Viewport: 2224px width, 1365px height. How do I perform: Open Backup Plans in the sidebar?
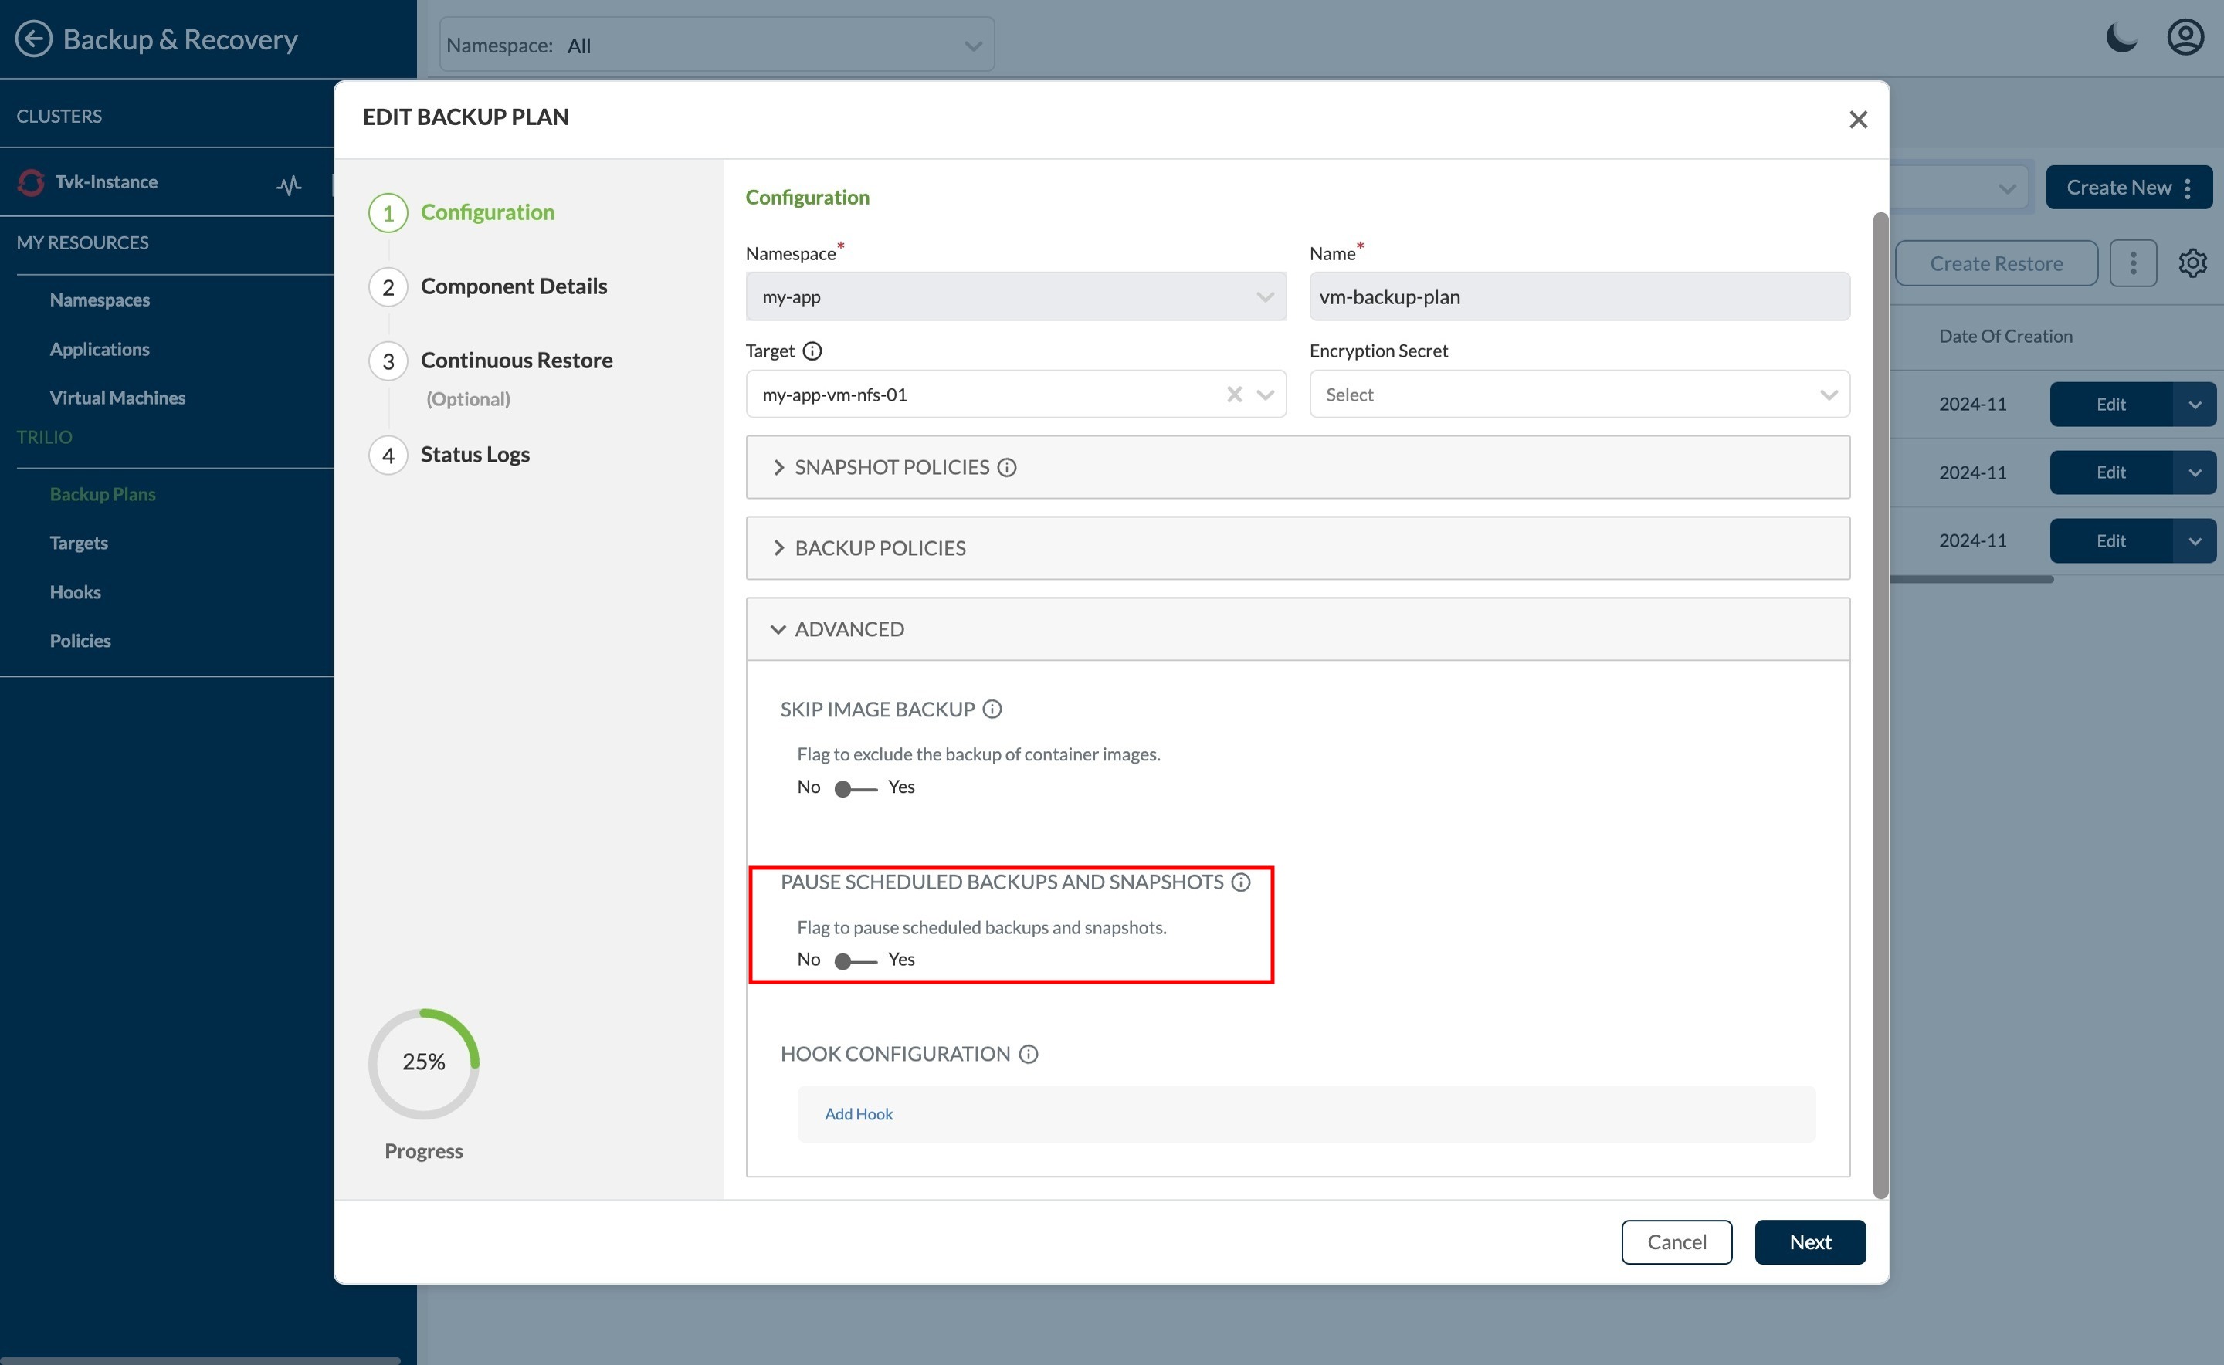[x=102, y=494]
